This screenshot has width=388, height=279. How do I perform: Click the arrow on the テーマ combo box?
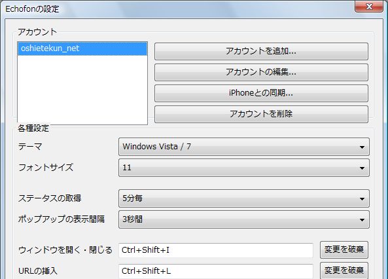pyautogui.click(x=362, y=147)
